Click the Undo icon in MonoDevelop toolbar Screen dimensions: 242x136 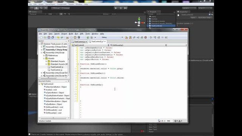click(58, 37)
